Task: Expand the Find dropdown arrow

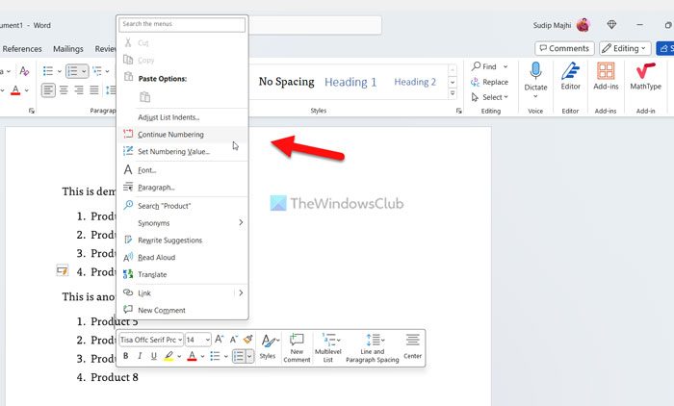Action: point(505,66)
